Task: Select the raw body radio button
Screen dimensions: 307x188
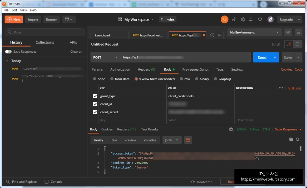Action: [181, 79]
